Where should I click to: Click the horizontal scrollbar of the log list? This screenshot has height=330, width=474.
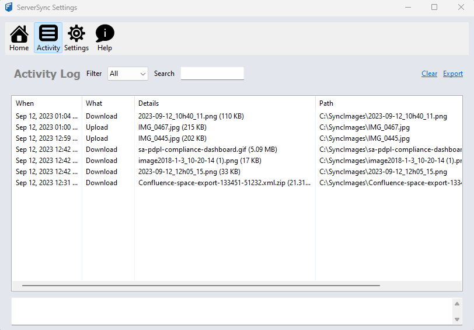tap(201, 286)
